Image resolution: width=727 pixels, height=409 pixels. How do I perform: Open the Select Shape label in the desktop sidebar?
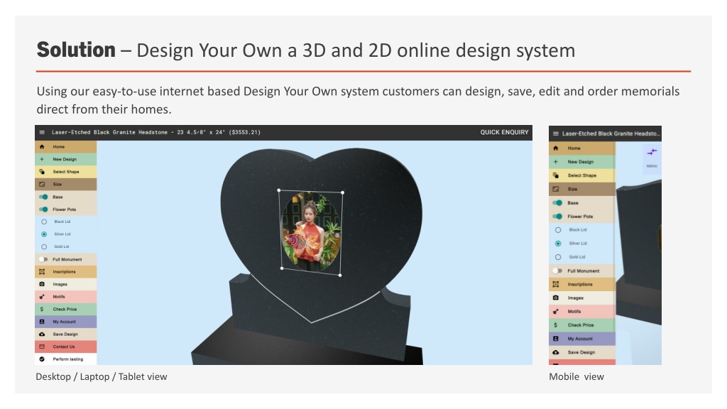point(66,172)
